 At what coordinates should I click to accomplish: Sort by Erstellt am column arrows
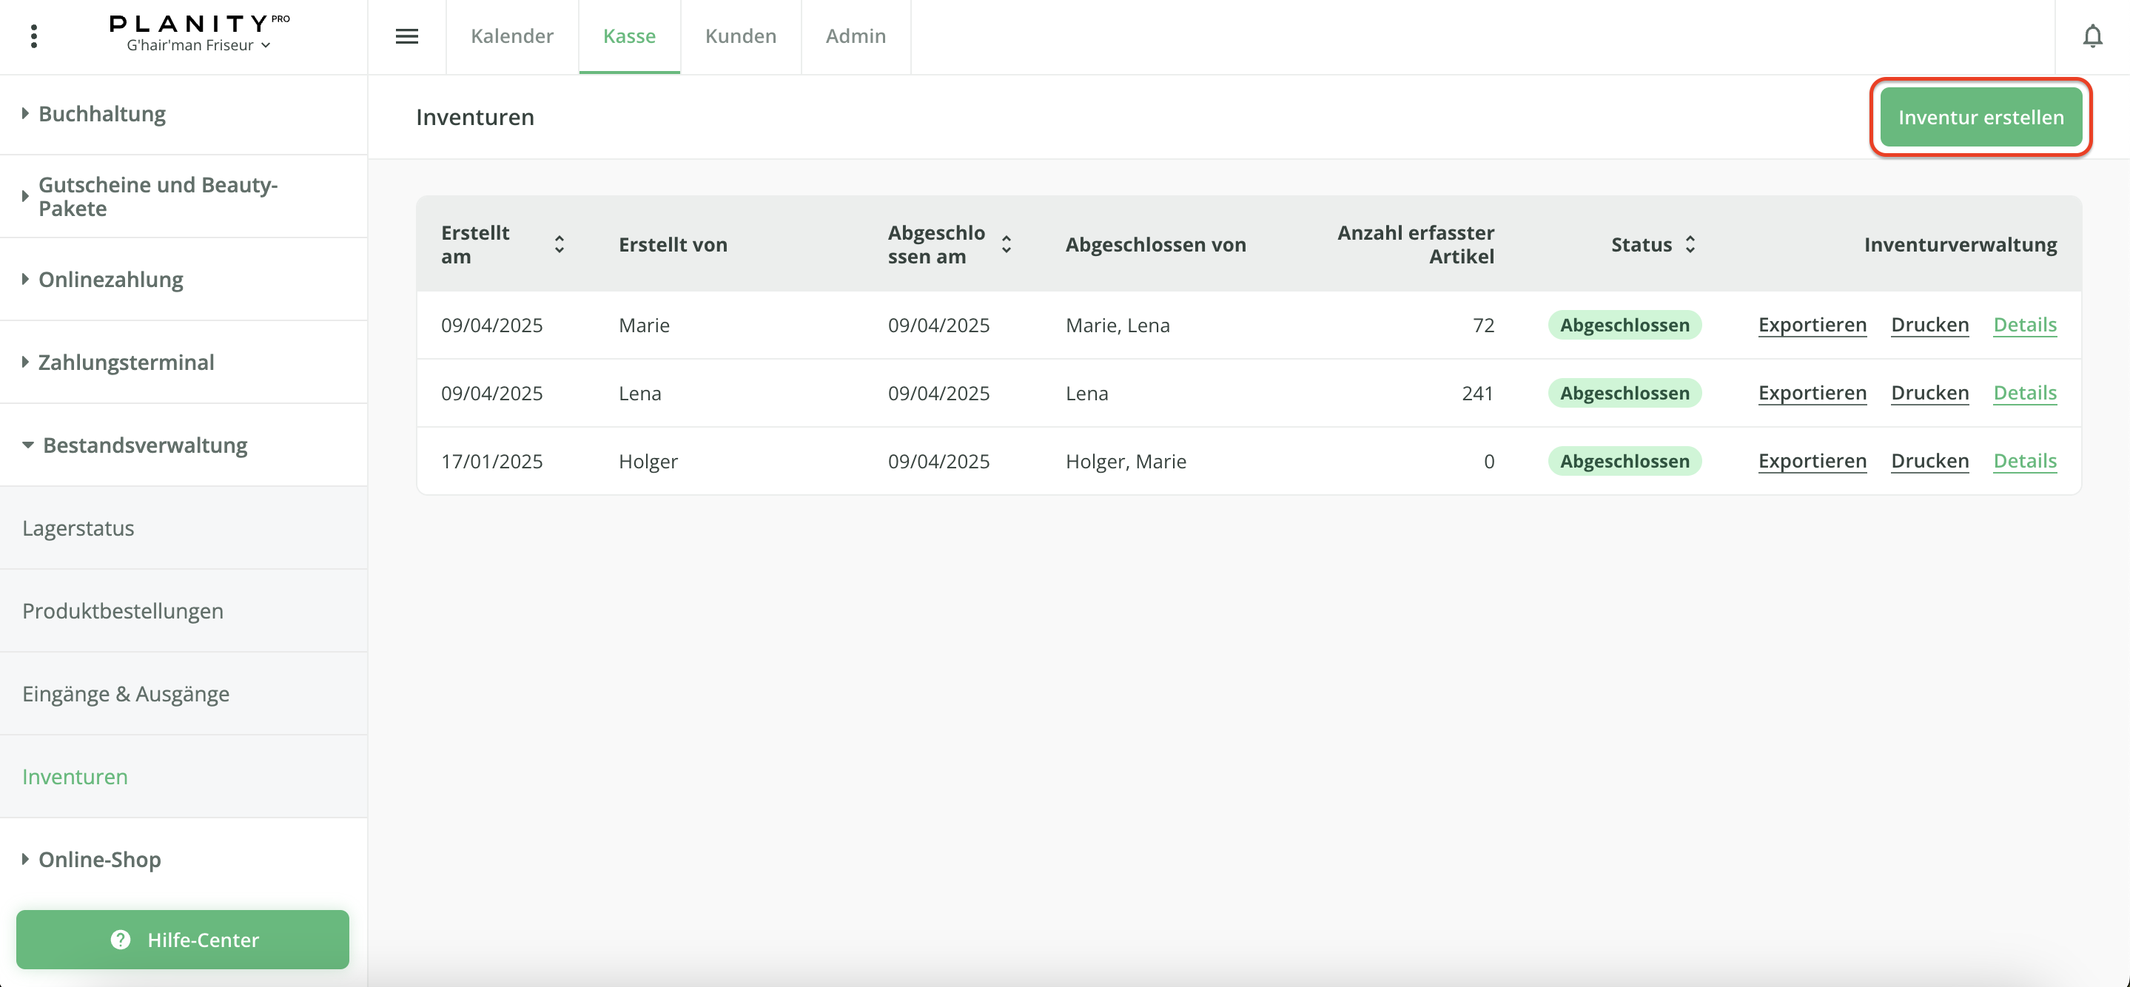[x=559, y=245]
